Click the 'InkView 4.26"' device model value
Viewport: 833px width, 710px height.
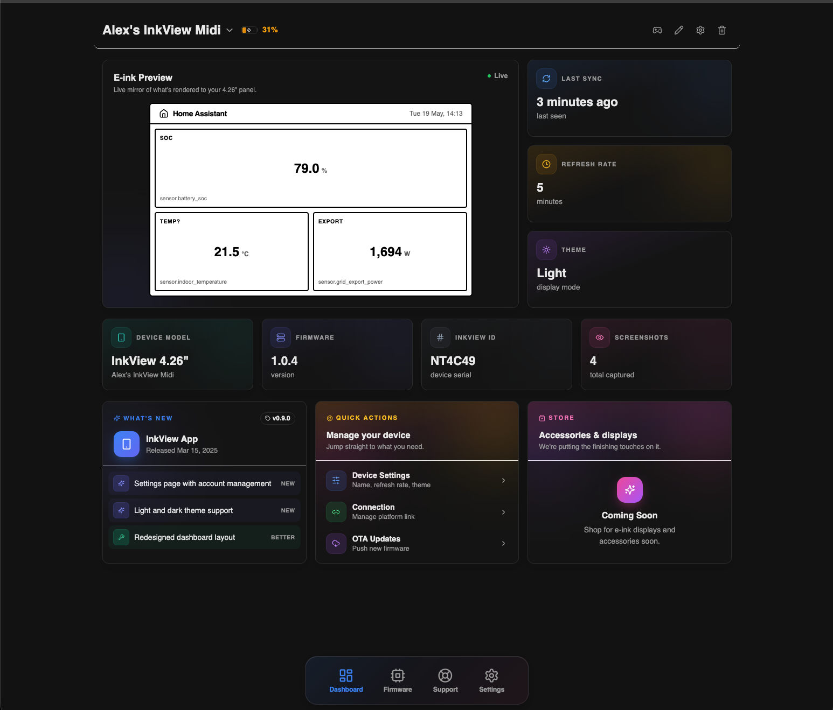(x=150, y=361)
